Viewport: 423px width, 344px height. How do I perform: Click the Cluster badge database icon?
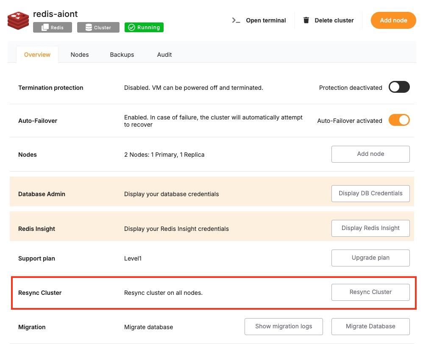[x=89, y=28]
